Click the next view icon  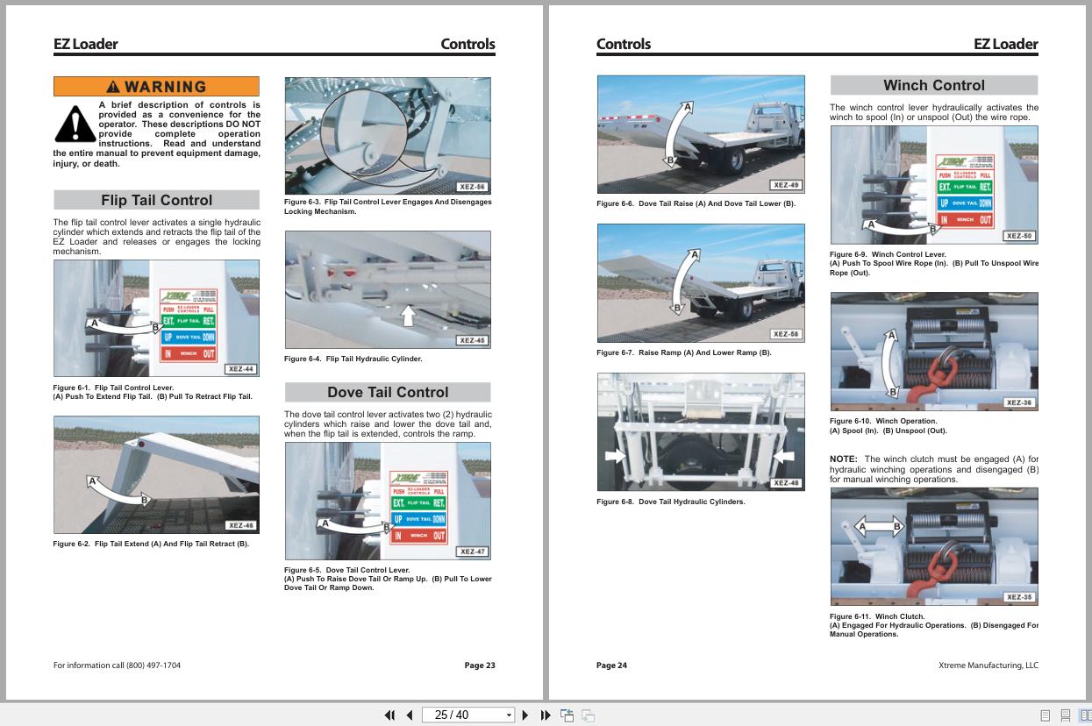[588, 715]
